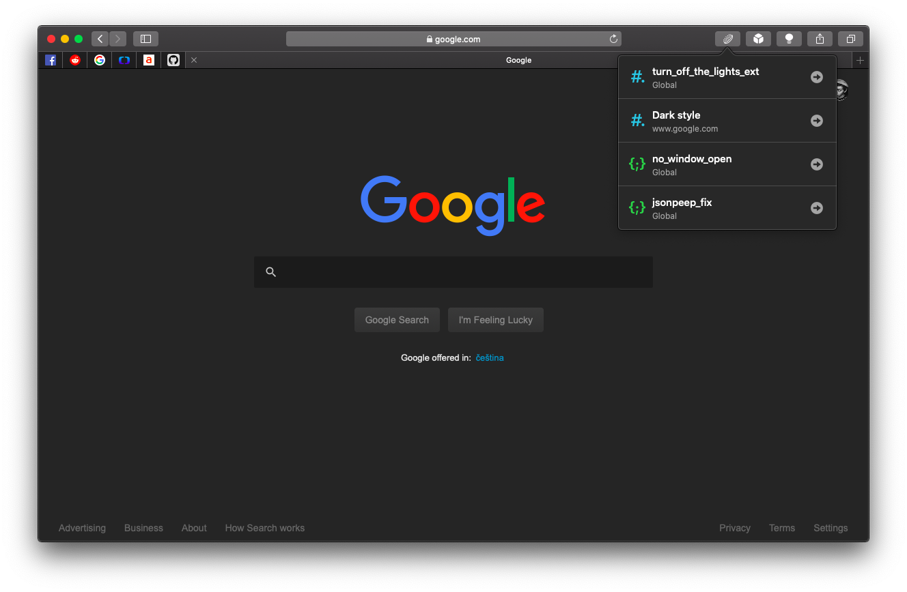The image size is (907, 592).
Task: Click the lock icon in the address bar
Action: 430,39
